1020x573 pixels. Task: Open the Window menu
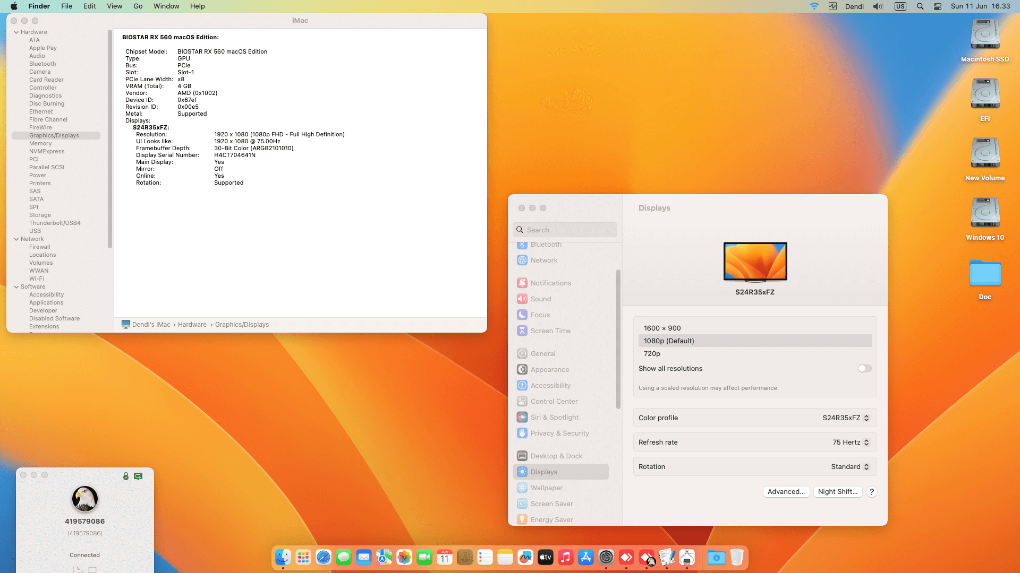tap(166, 6)
